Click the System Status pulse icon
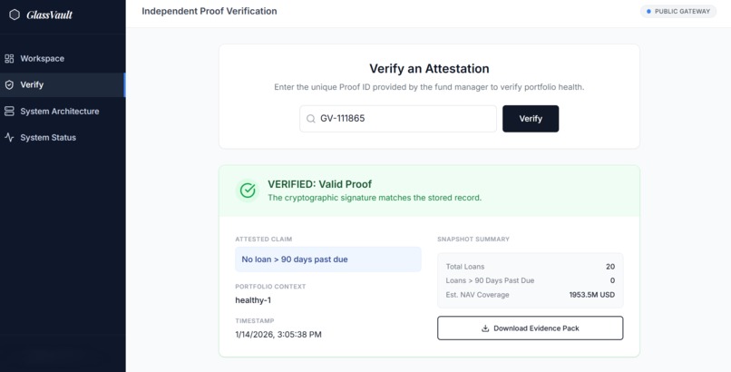Image resolution: width=731 pixels, height=372 pixels. (x=10, y=138)
